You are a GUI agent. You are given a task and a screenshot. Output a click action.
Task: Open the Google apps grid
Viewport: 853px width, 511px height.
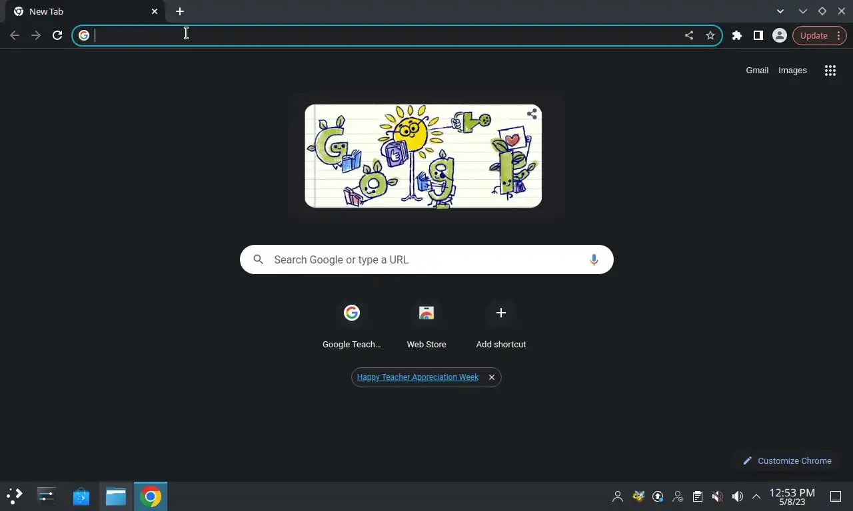coord(830,71)
